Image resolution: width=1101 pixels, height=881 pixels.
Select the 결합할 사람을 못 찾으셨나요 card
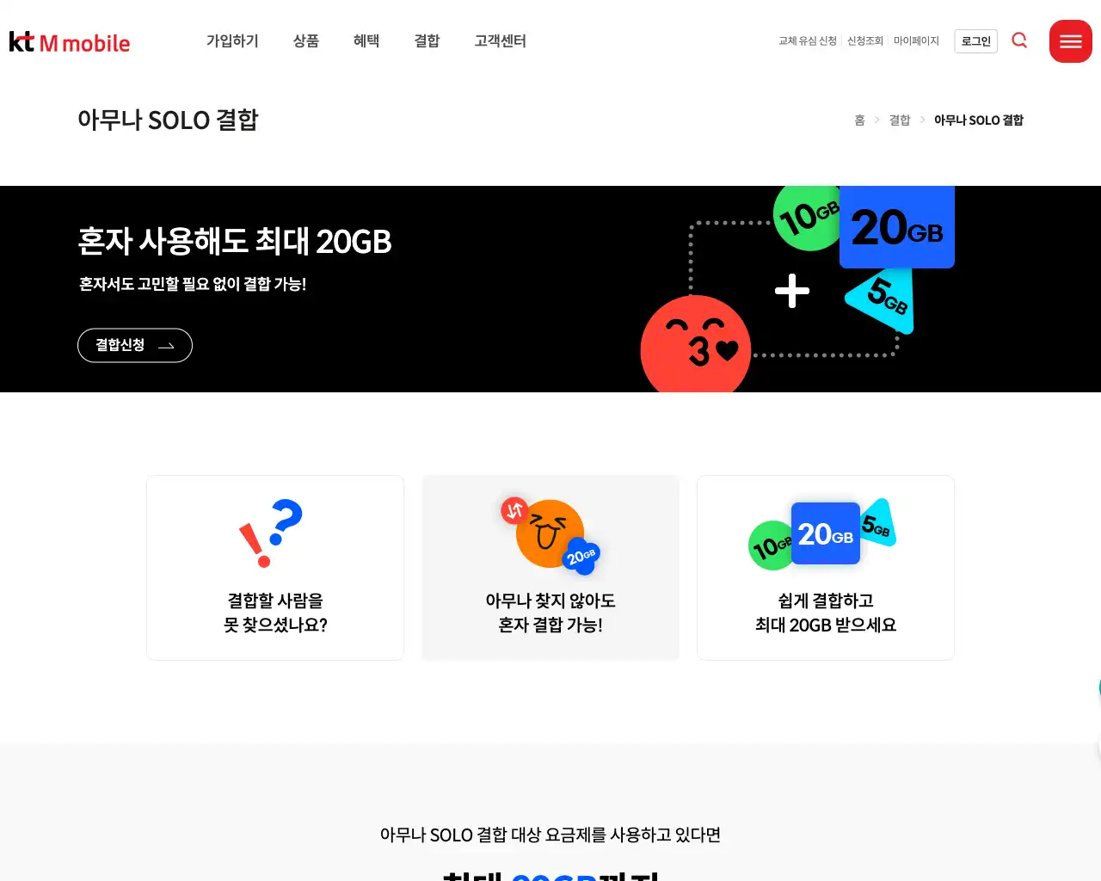coord(275,568)
